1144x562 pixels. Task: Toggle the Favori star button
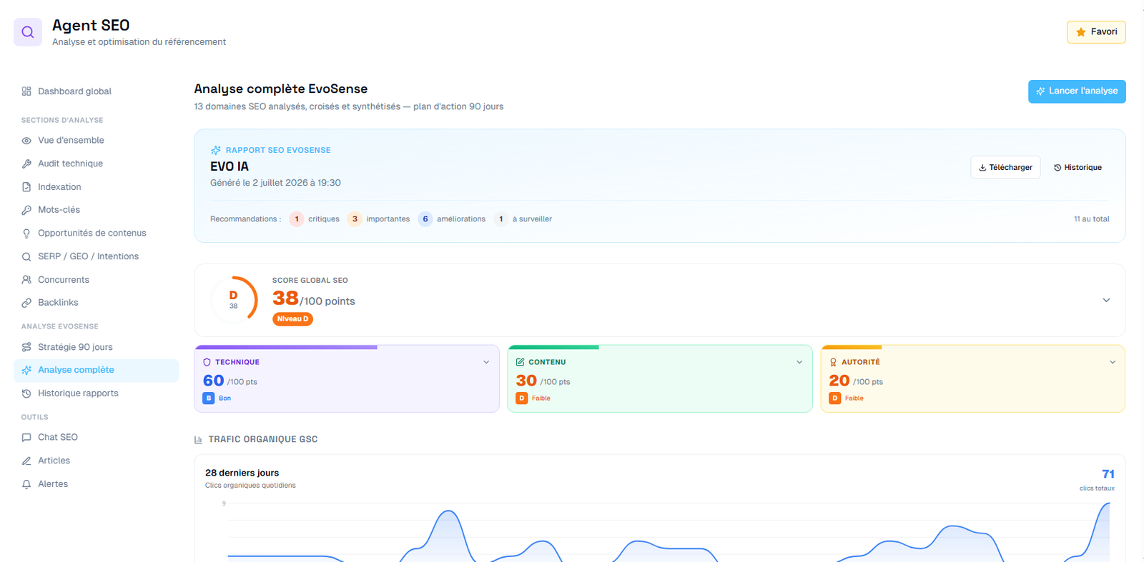tap(1096, 32)
